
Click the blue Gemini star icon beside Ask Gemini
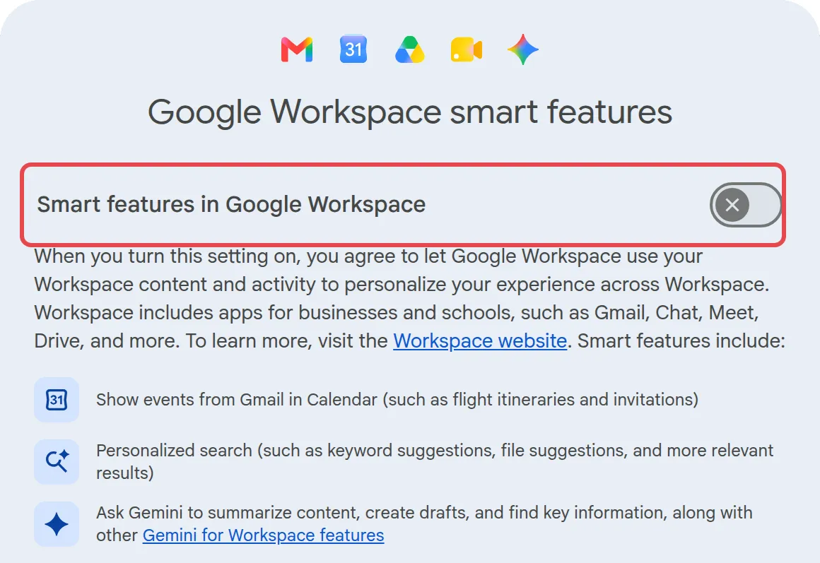pos(57,524)
